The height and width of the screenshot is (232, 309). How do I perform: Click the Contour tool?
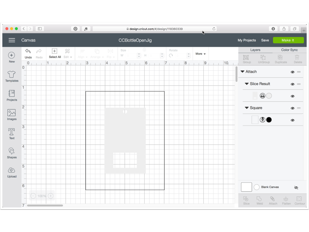[x=300, y=201]
